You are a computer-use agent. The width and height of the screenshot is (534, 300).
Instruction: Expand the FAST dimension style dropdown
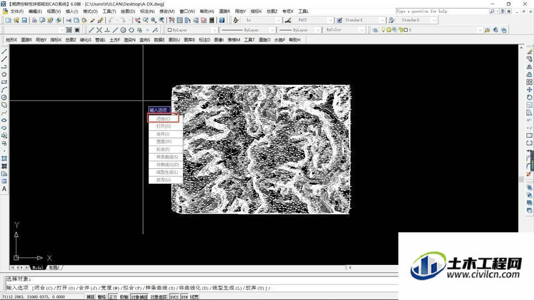329,20
